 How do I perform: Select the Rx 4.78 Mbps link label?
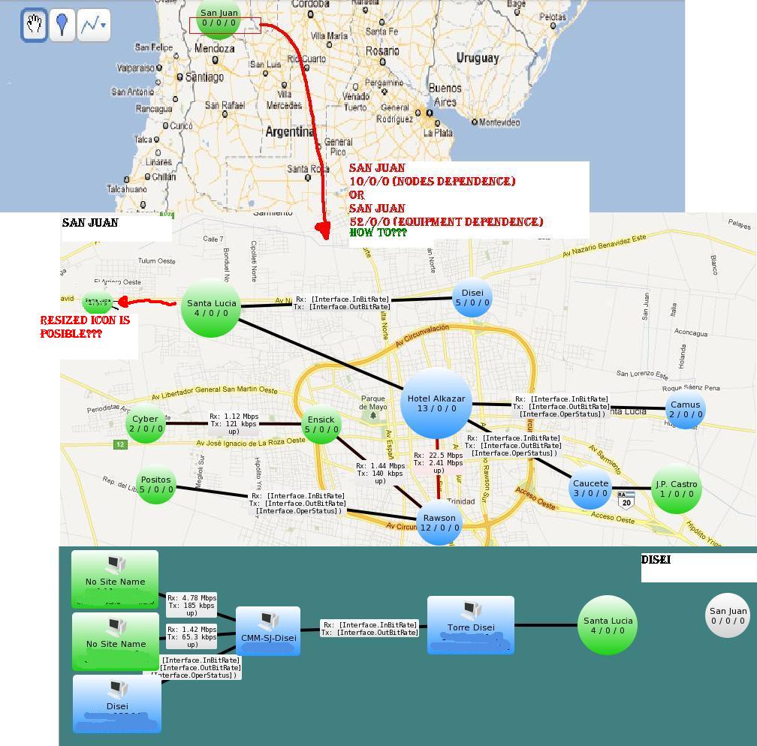coord(192,605)
